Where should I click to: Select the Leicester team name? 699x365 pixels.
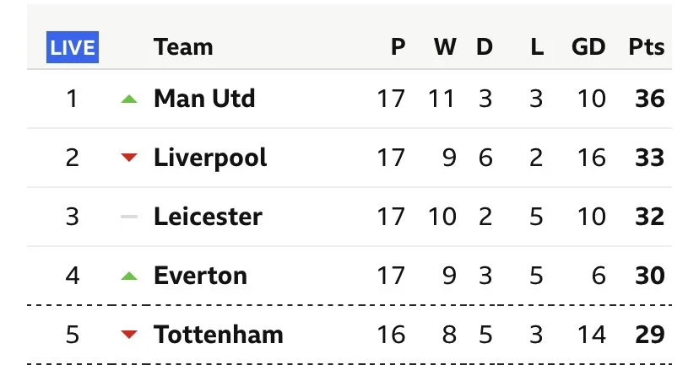(x=208, y=217)
